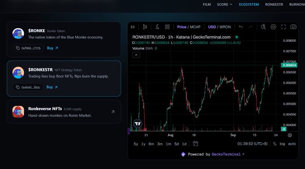
Task: Open the quick search icon in chart toolbar
Action: (x=263, y=27)
